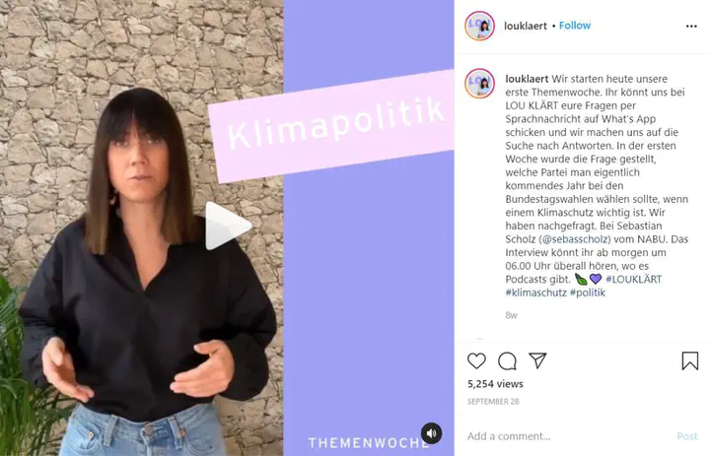Open the #klimaschutz hashtag
The image size is (710, 456).
(x=535, y=293)
